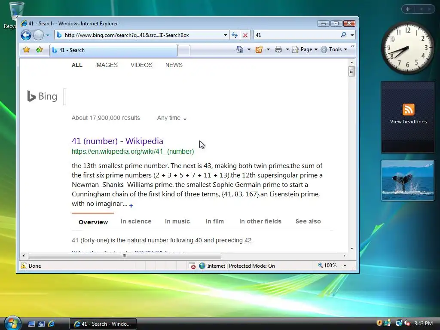The width and height of the screenshot is (440, 330).
Task: Click the search box containing 41
Action: pyautogui.click(x=296, y=35)
